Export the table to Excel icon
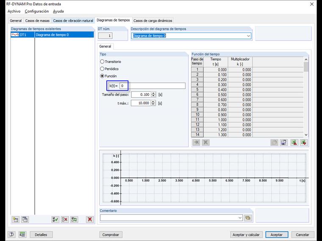Image resolution: width=322 pixels, height=241 pixels. point(294,142)
